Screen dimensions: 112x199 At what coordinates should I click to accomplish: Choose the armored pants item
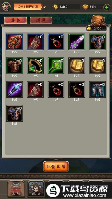pos(97,90)
